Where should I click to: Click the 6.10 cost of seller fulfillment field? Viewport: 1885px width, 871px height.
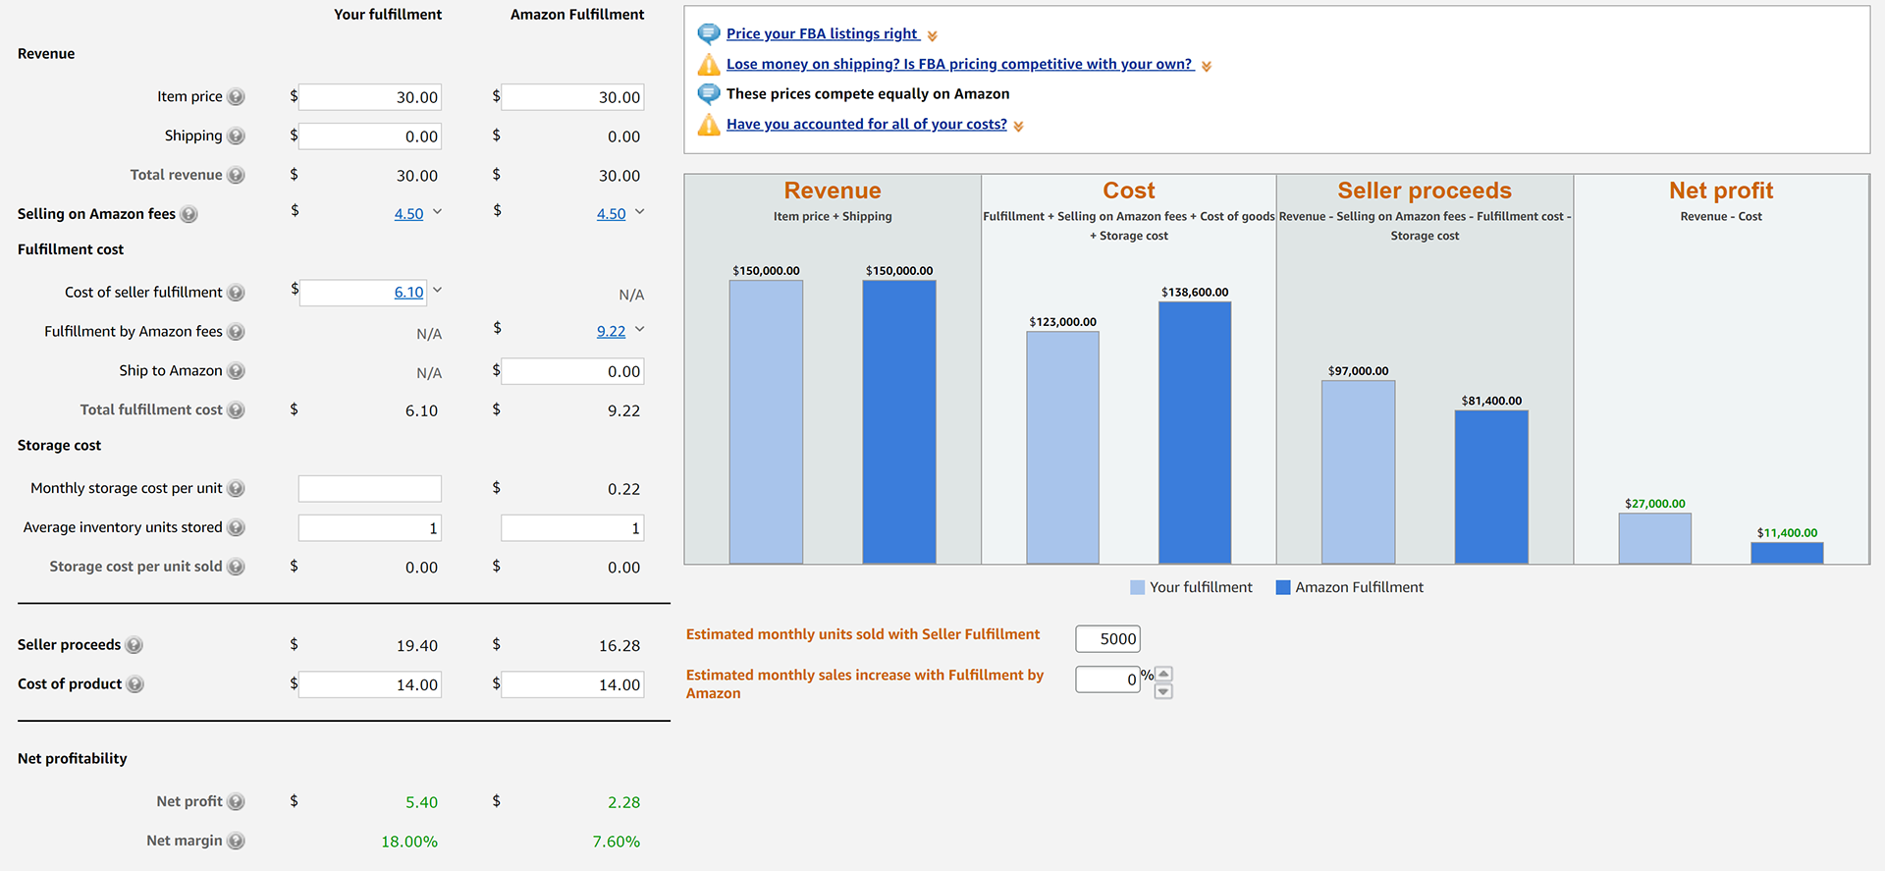click(364, 293)
